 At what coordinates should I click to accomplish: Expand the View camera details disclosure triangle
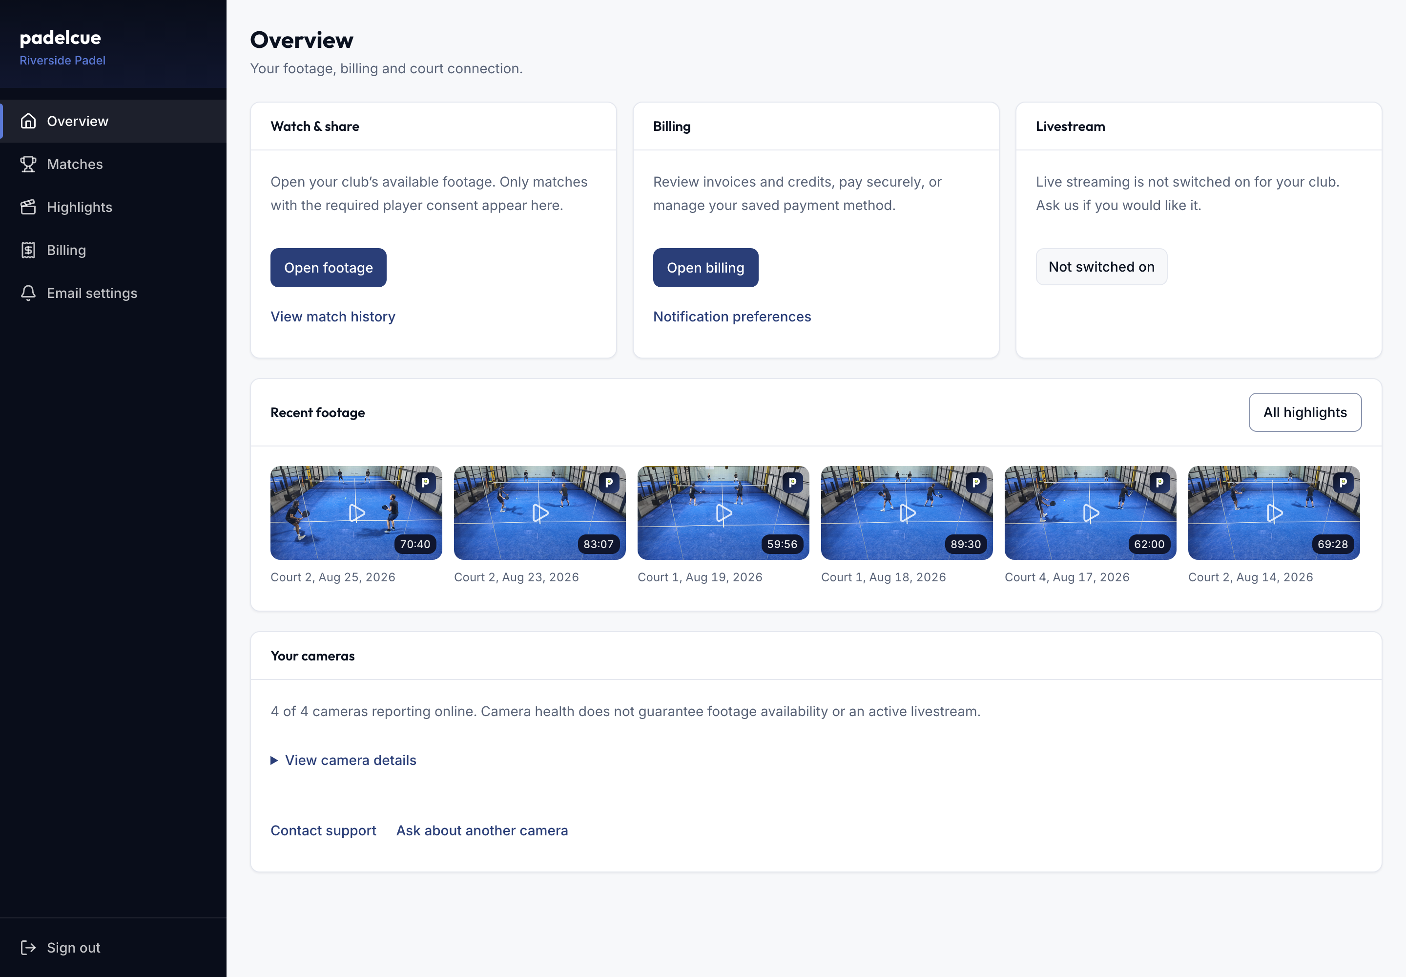(274, 760)
